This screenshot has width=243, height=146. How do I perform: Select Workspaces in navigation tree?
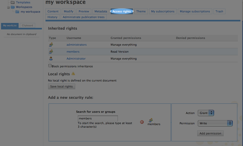(x=24, y=7)
